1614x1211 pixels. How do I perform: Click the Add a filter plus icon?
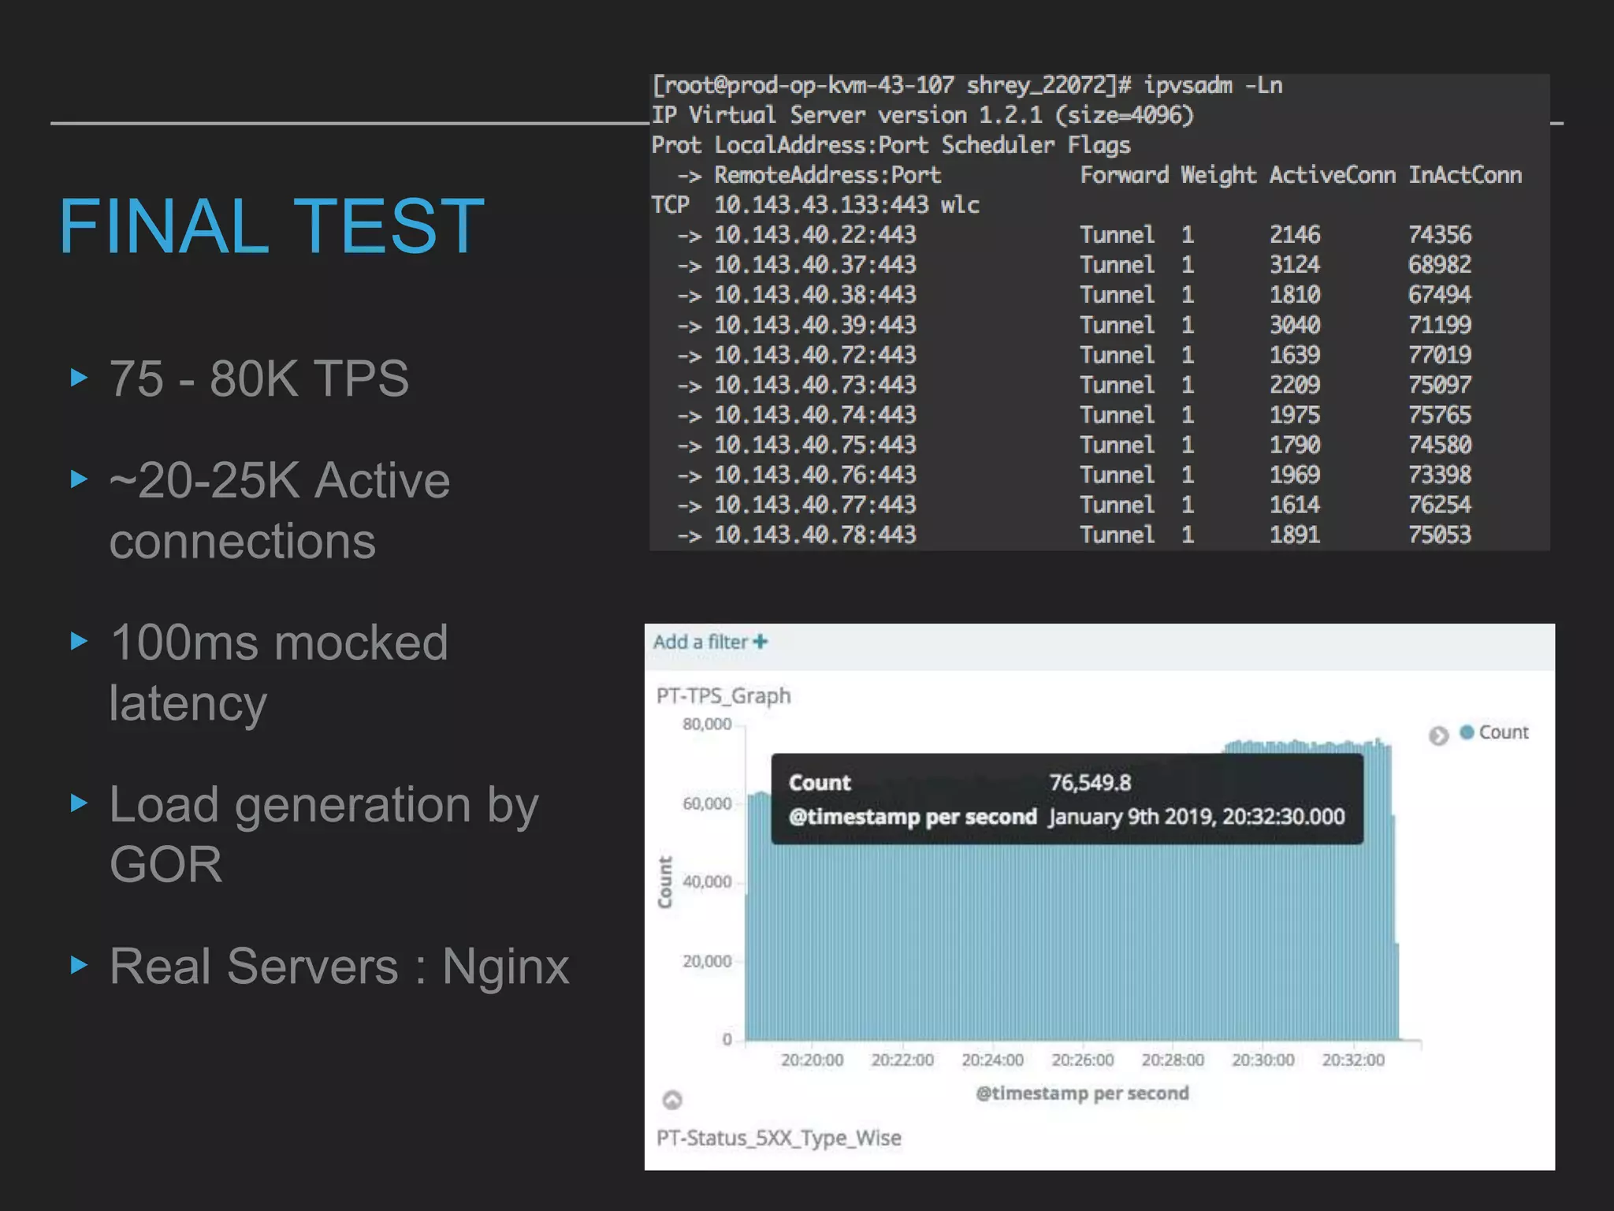click(x=760, y=642)
